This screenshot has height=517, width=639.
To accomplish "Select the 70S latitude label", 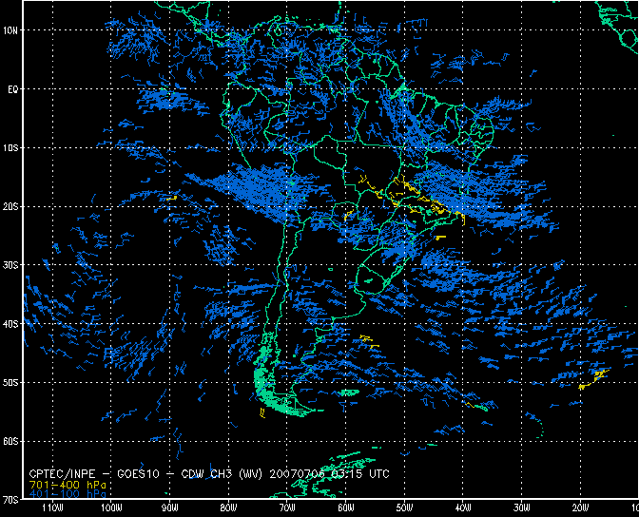I will click(x=11, y=500).
